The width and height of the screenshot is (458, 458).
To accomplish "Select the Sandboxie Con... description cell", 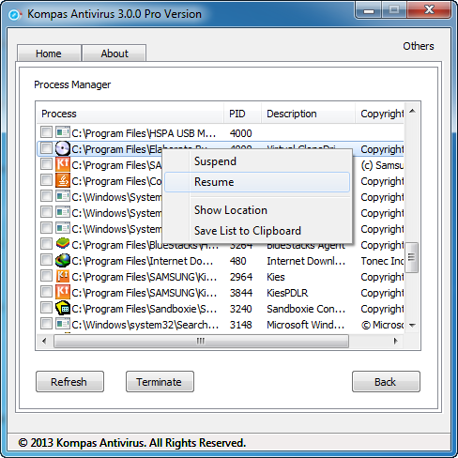I will [306, 309].
